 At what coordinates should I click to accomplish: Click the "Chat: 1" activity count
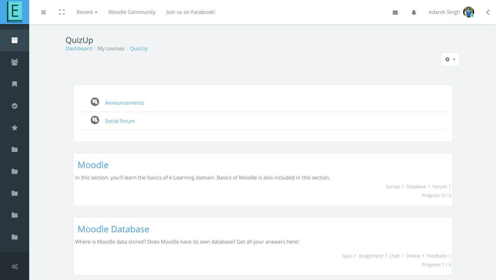[396, 256]
